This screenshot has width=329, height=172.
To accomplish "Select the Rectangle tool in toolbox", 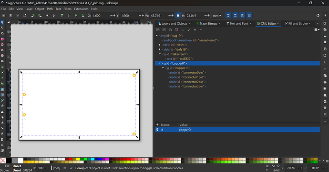I will 2,39.
